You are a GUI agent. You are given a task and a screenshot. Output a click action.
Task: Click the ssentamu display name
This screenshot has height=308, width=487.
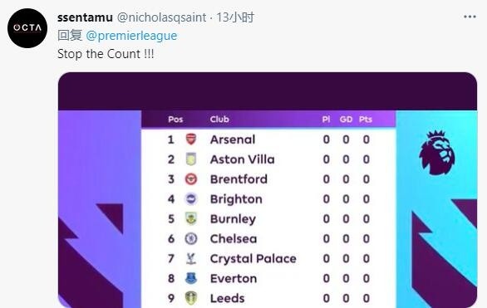point(85,17)
